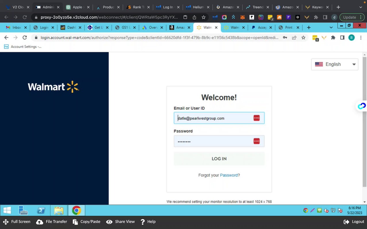Open File Explorer from the taskbar

click(x=59, y=210)
